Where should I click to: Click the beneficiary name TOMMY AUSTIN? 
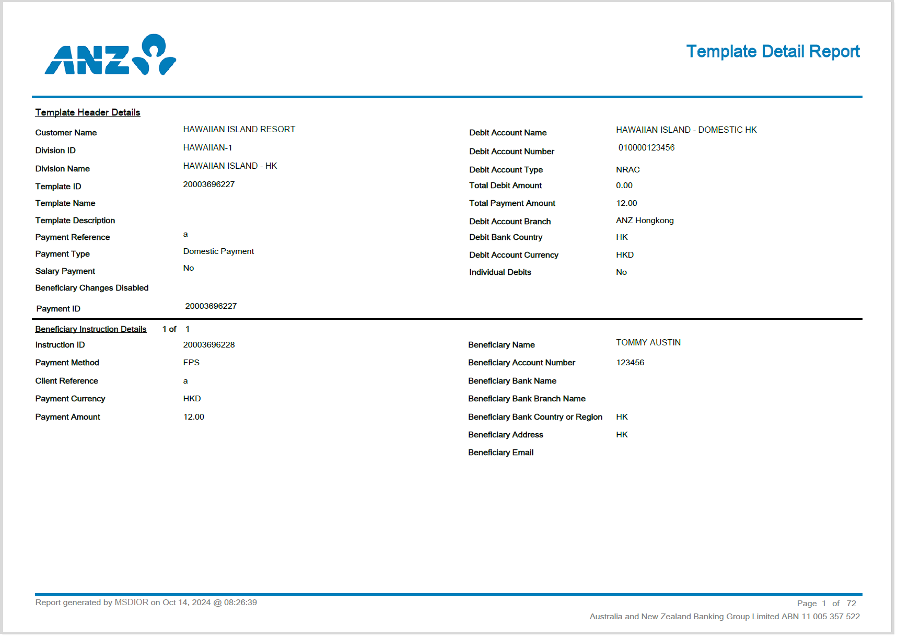click(648, 343)
